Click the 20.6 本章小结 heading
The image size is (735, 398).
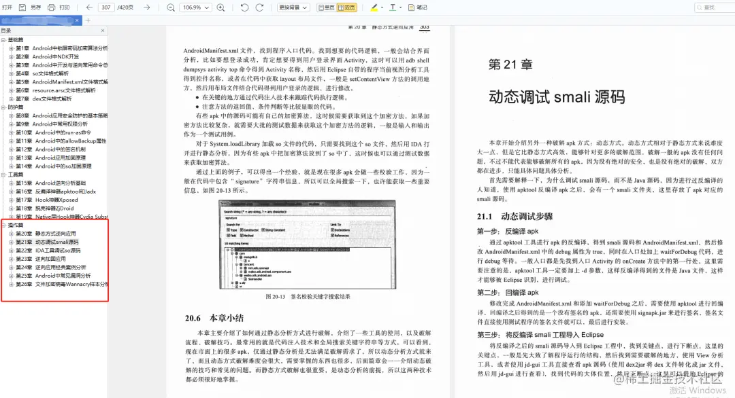pos(214,318)
